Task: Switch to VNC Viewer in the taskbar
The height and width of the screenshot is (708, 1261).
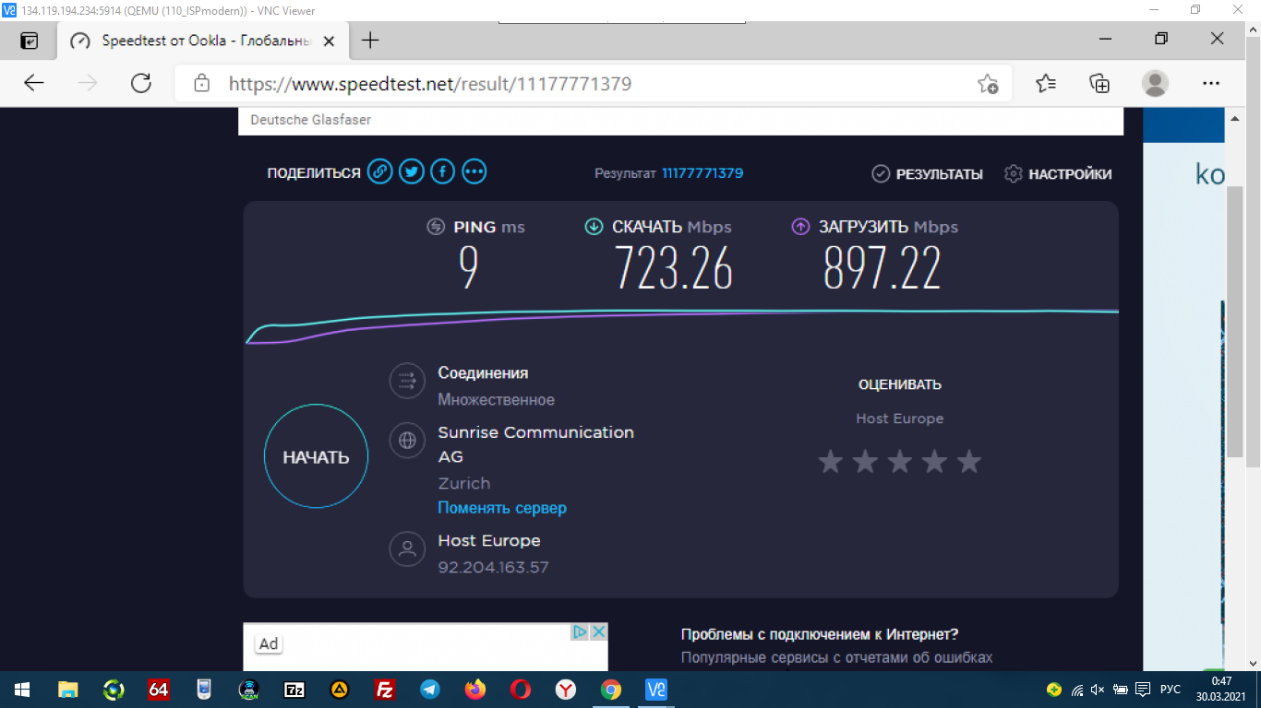Action: point(656,690)
